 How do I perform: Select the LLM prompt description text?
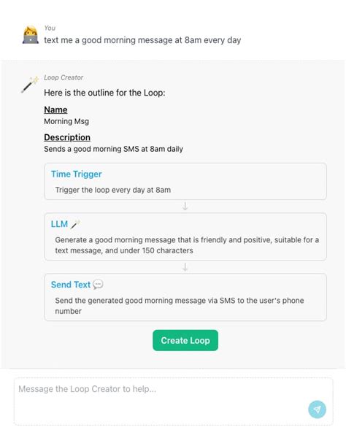pos(187,245)
